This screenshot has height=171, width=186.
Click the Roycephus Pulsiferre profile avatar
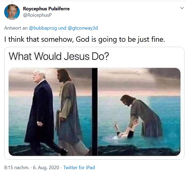tap(12, 12)
